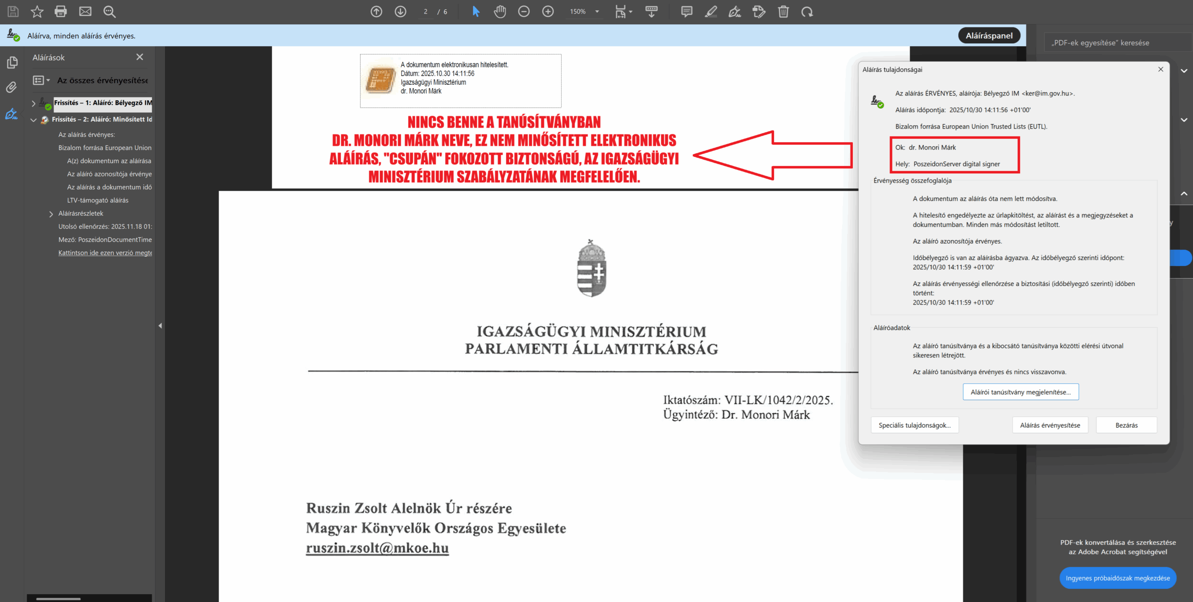Viewport: 1193px width, 602px height.
Task: Open the 150% zoom level dropdown
Action: [597, 12]
